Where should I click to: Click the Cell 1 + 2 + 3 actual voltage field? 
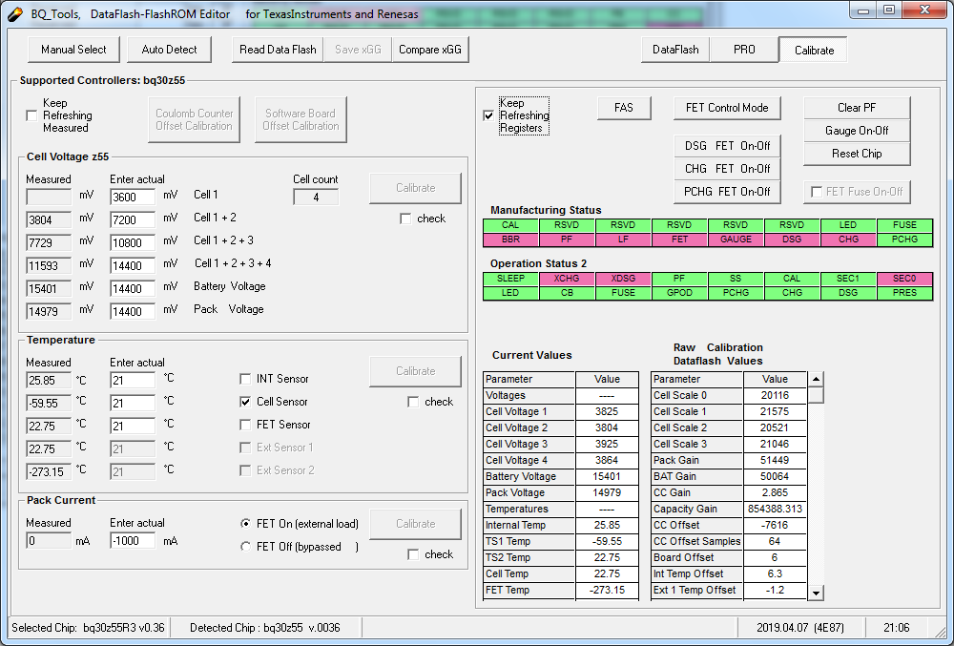[133, 242]
